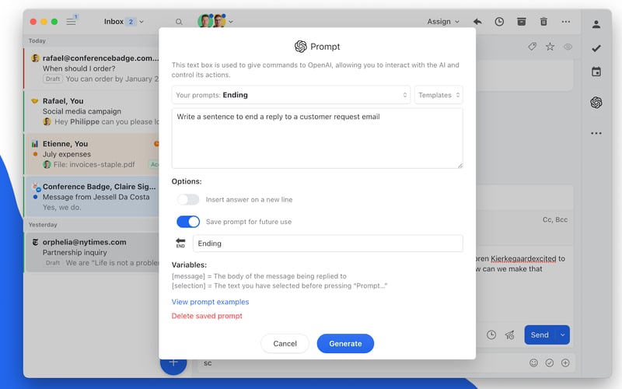
Task: Click Delete saved prompt link
Action: tap(207, 316)
